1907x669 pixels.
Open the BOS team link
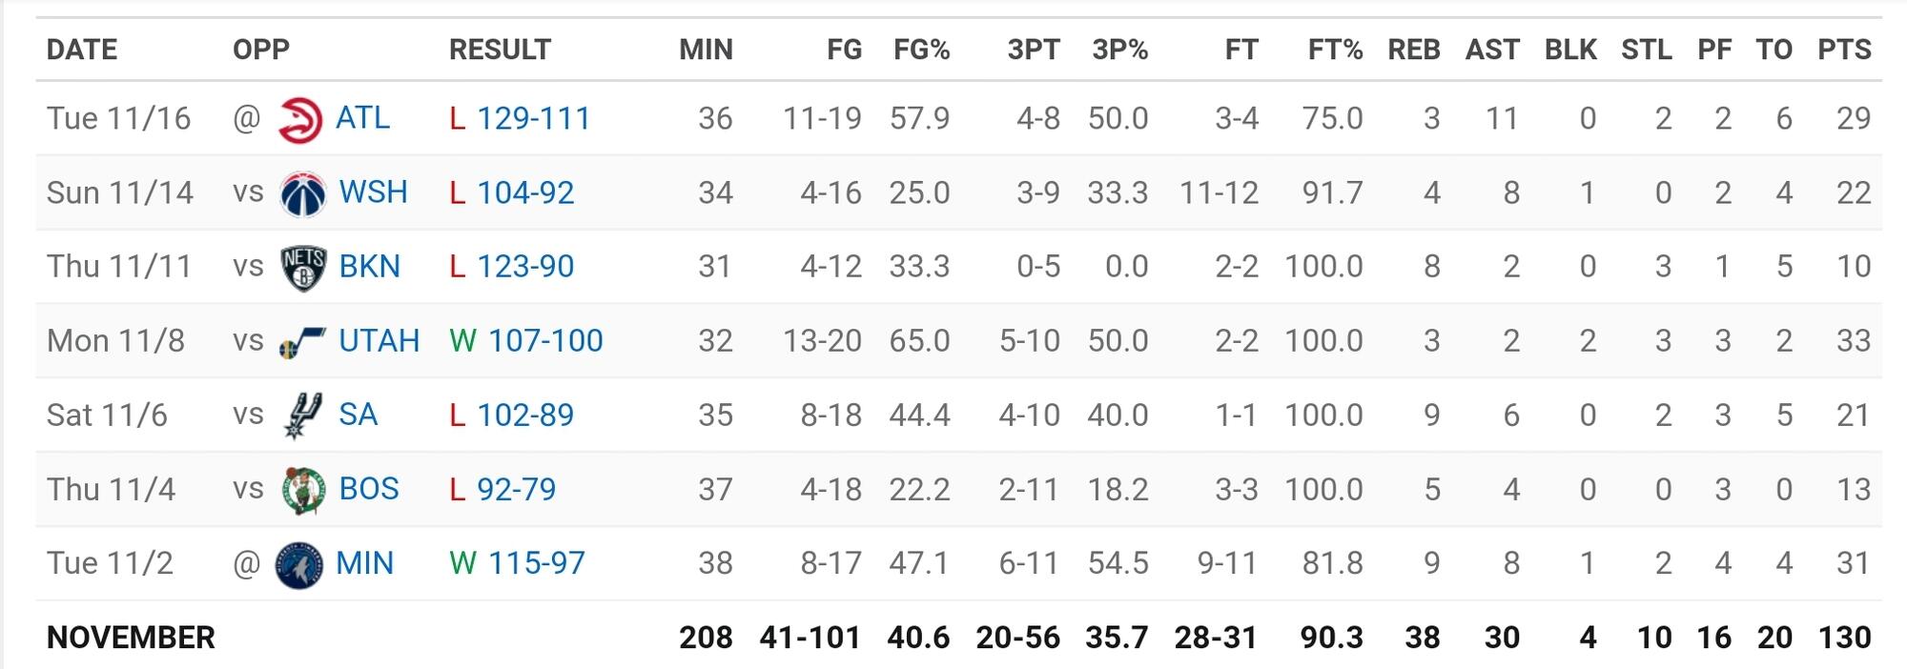(x=368, y=489)
